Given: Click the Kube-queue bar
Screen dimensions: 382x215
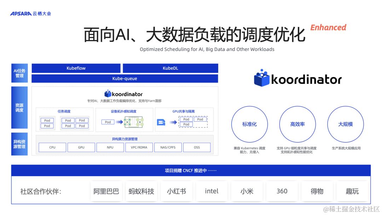Looking at the screenshot, I should pyautogui.click(x=125, y=79).
